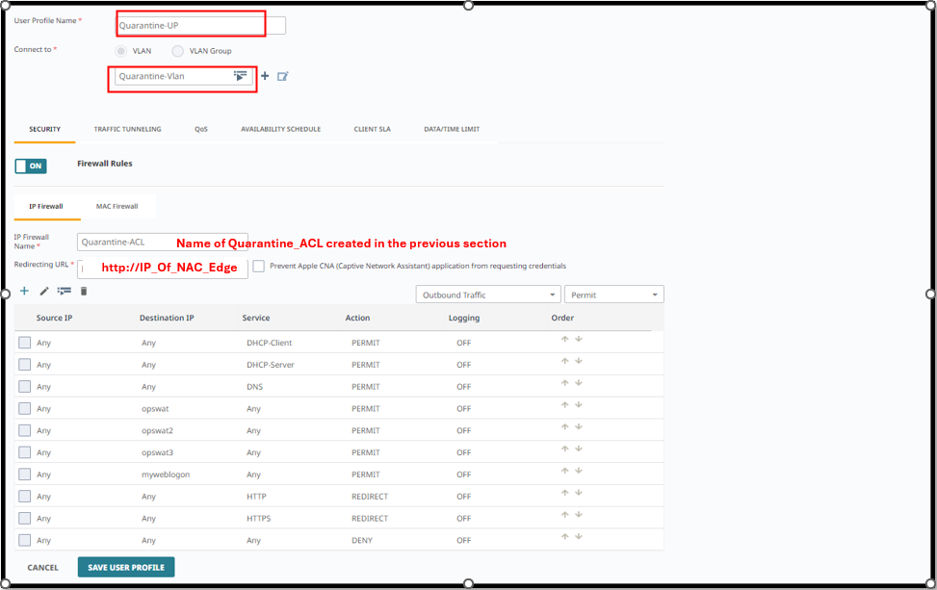The width and height of the screenshot is (937, 590).
Task: Move opswat3 rule up
Action: pos(564,449)
